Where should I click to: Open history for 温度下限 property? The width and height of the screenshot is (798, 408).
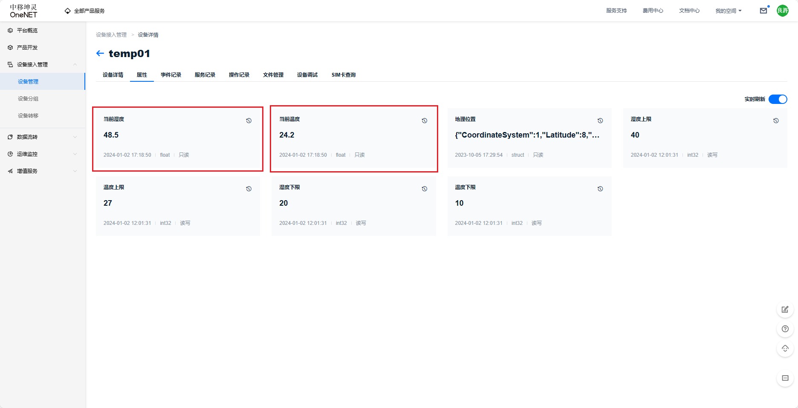600,189
